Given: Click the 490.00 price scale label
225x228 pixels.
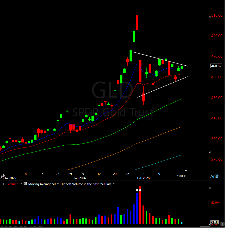Looking at the screenshot, I should [217, 36].
